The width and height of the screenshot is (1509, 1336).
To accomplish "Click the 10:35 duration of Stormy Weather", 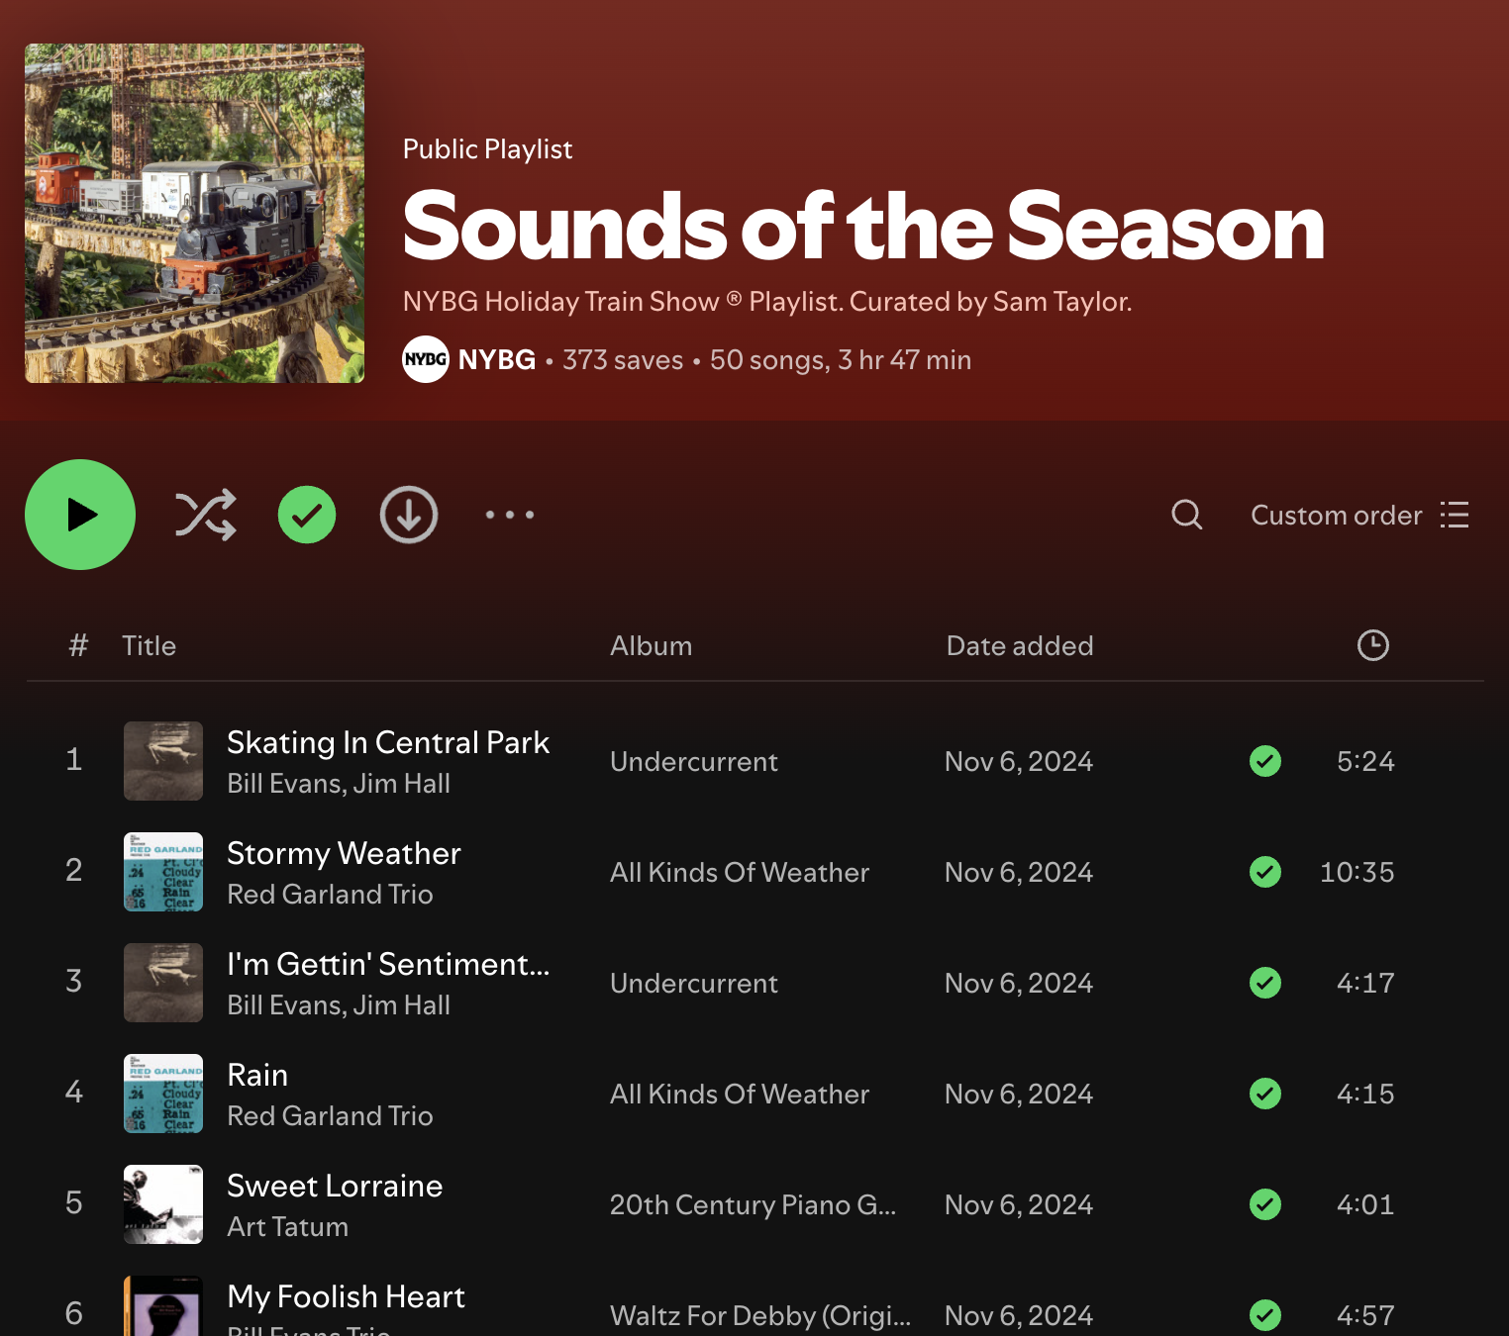I will coord(1357,872).
